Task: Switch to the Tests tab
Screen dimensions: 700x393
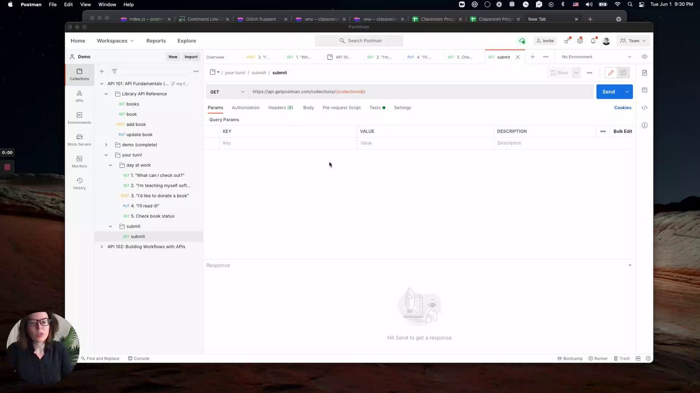Action: [x=377, y=108]
